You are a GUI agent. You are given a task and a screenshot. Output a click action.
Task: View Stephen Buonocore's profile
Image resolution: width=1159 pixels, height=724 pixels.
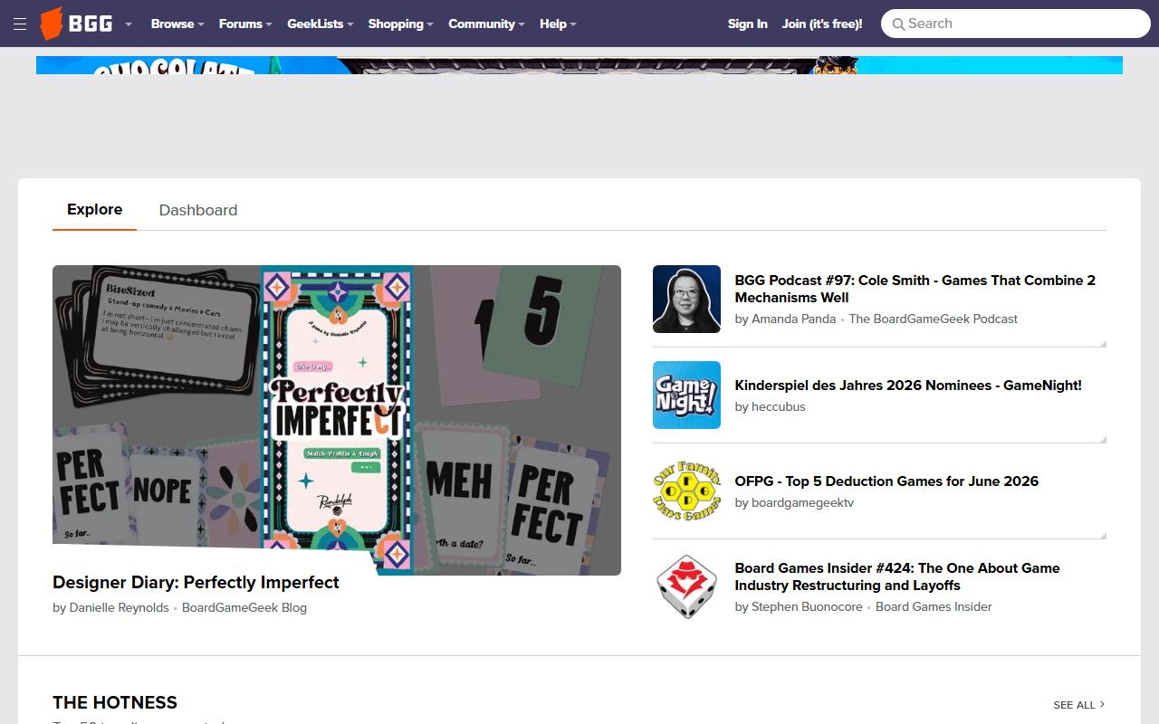click(x=808, y=607)
